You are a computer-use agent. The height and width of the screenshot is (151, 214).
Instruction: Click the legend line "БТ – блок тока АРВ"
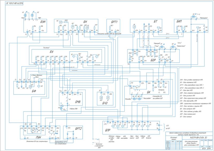tap(186, 90)
